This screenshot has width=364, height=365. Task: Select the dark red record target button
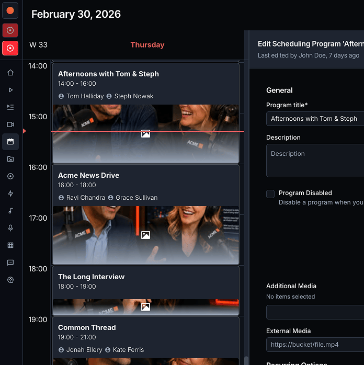(x=10, y=30)
